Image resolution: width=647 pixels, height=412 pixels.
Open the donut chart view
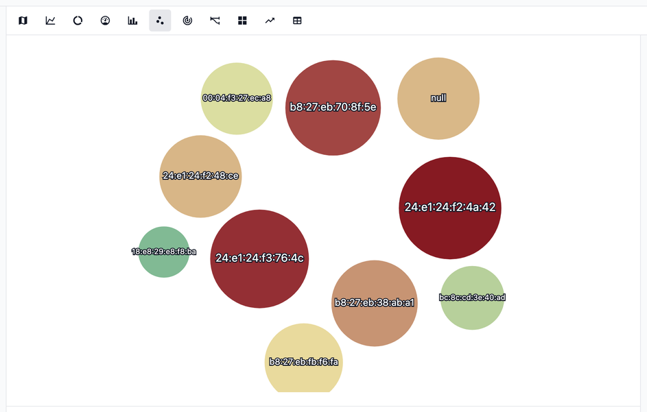[78, 21]
